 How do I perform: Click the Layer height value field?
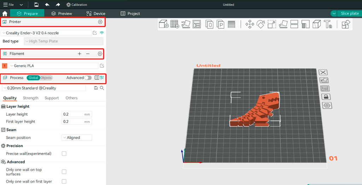click(x=77, y=114)
